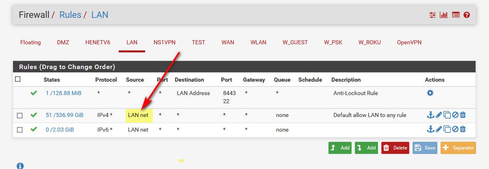Image resolution: width=489 pixels, height=169 pixels.
Task: Edit the Default allow LAN rule with the pencil icon
Action: 439,115
